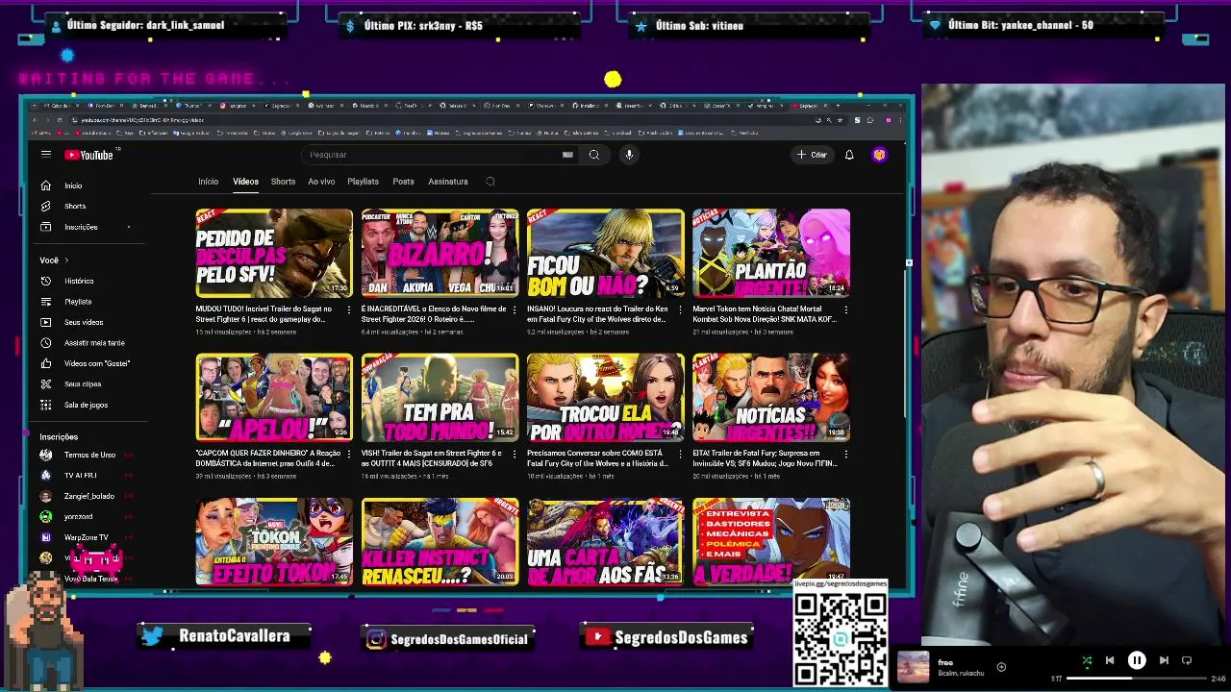Screen dimensions: 1231x692
Task: Open options menu for É INACREDITÁVEL video
Action: [515, 309]
